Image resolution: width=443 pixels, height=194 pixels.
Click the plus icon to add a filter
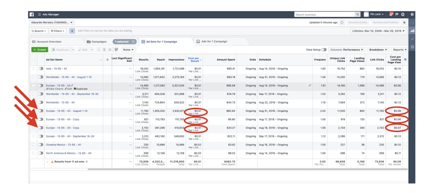72,31
